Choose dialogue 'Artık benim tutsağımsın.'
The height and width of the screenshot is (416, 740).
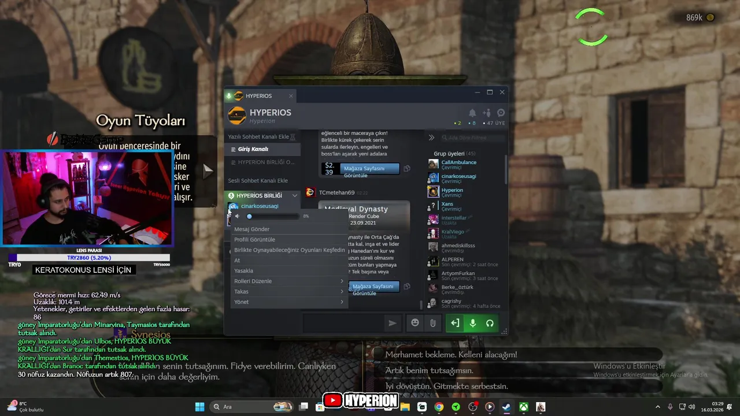[x=430, y=370]
